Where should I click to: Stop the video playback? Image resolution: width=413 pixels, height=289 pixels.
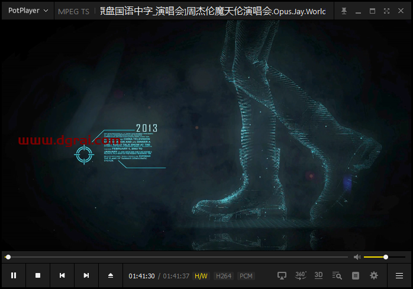(x=38, y=275)
